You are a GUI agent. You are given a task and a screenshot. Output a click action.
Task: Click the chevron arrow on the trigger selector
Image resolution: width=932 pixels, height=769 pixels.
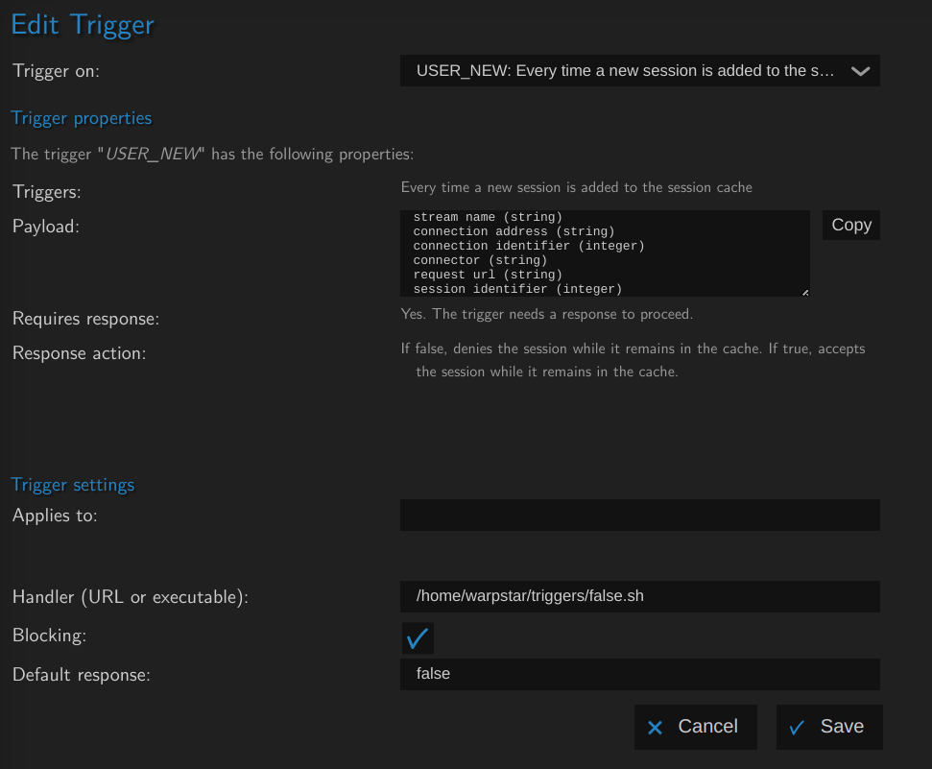[x=860, y=71]
